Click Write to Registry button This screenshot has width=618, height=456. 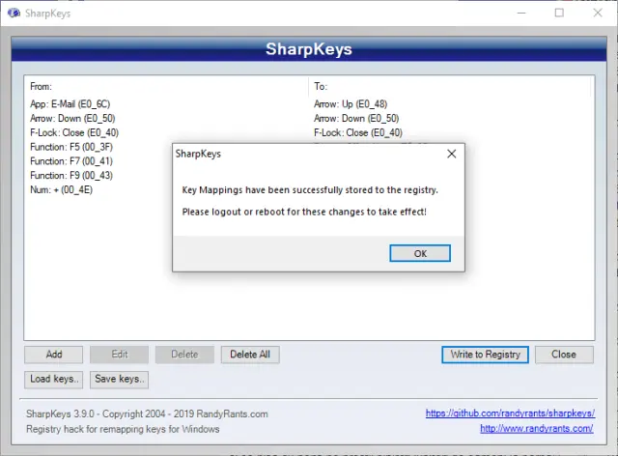tap(485, 355)
